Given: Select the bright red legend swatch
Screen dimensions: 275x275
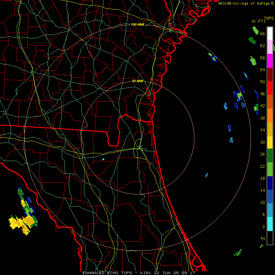Looking at the screenshot, I should pos(270,88).
